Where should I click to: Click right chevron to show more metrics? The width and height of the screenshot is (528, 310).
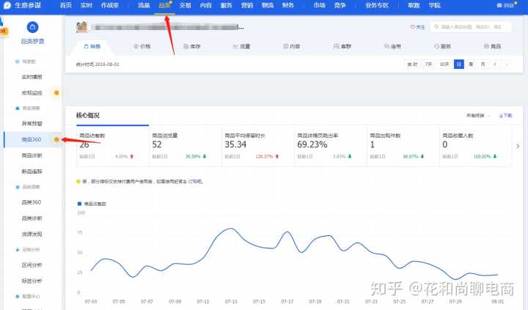(518, 146)
